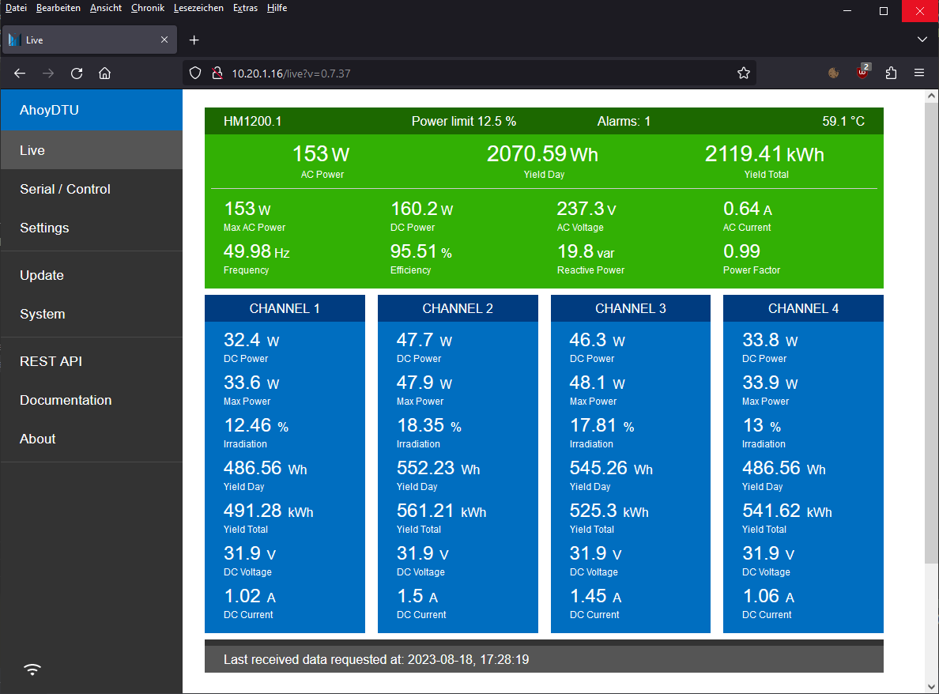Click the WiFi status icon in sidebar
The height and width of the screenshot is (694, 939).
(x=32, y=669)
